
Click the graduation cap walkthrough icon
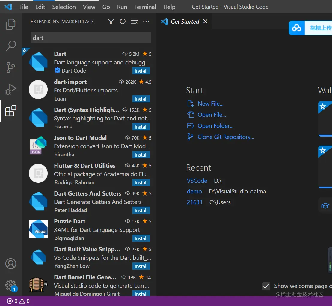[325, 205]
